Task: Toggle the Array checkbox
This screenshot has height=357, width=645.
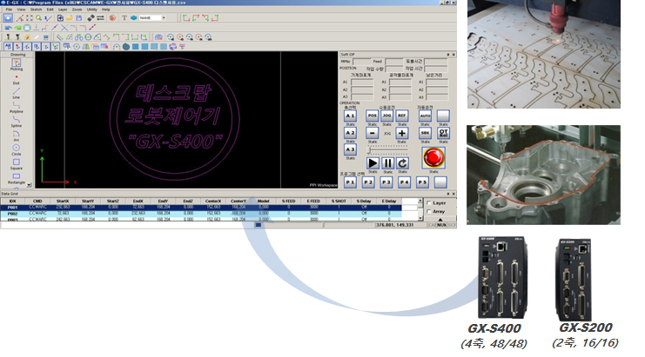Action: 429,212
